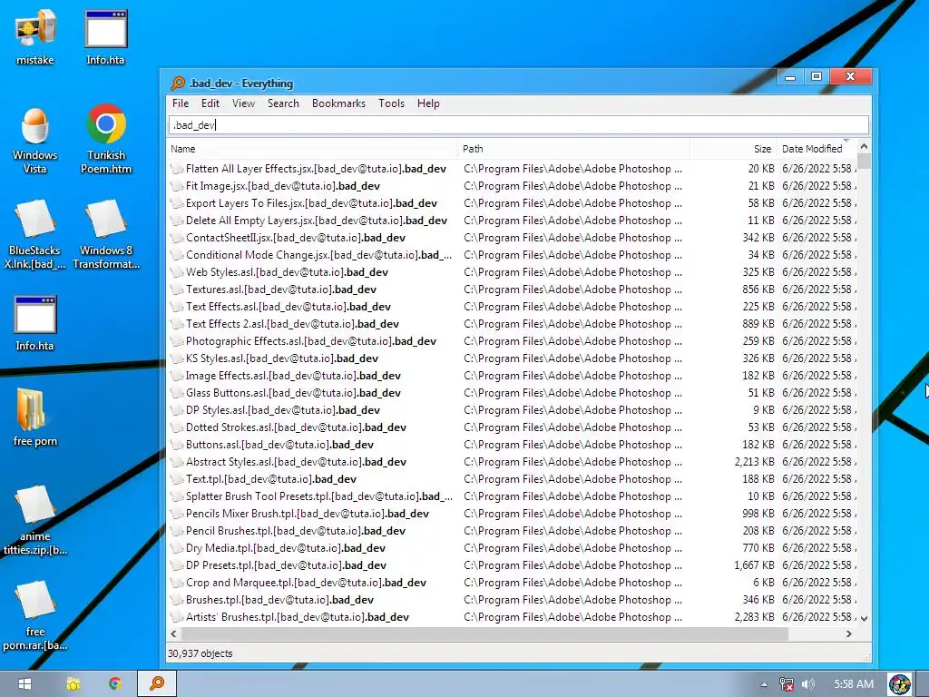Screen dimensions: 929x697
Task: Select Dry Media.tpl file row
Action: pyautogui.click(x=513, y=548)
